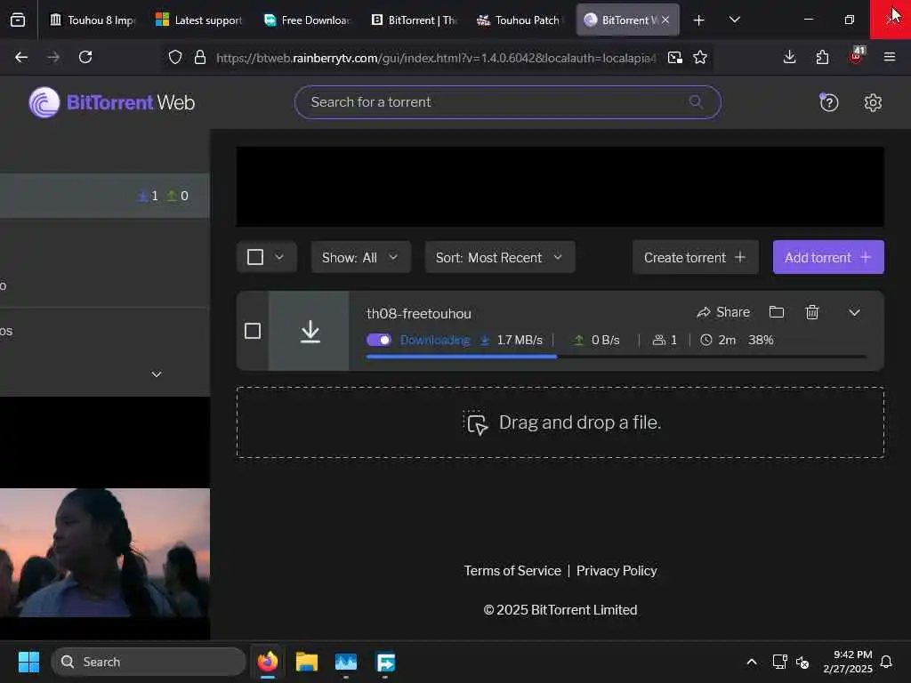Screen dimensions: 911x683
Task: Switch to the Touhou Patch tab
Action: point(519,20)
